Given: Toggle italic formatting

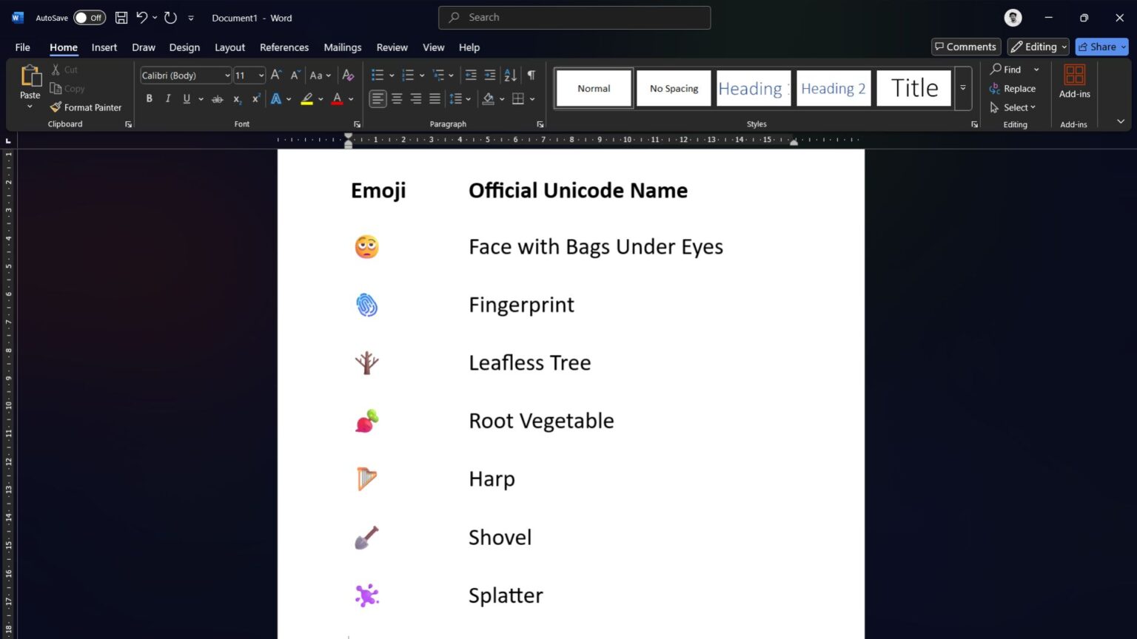Looking at the screenshot, I should click(x=167, y=98).
